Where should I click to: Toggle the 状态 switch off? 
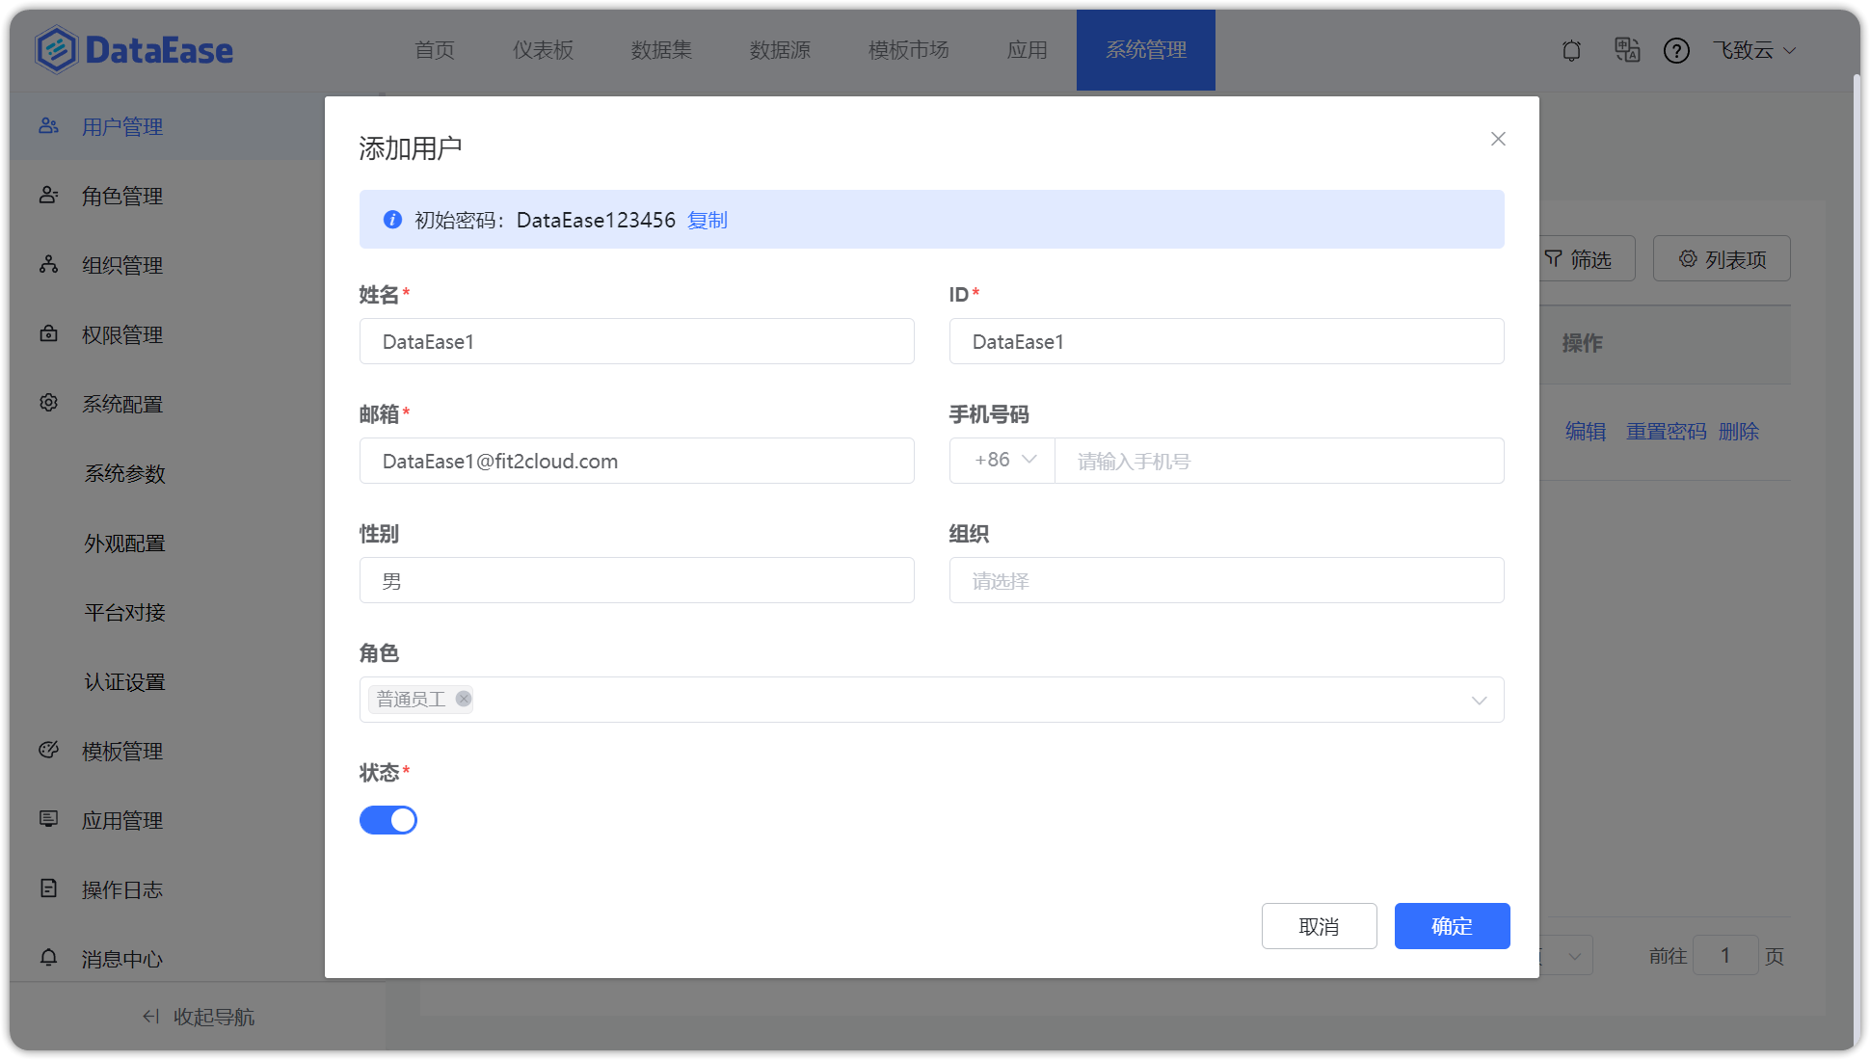click(388, 820)
